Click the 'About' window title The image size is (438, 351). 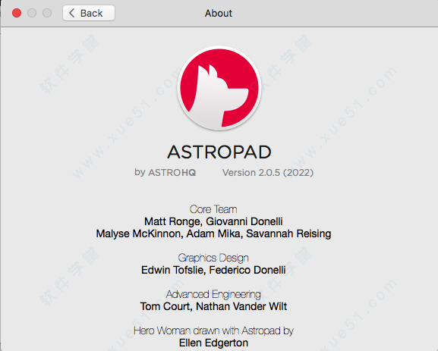(219, 13)
